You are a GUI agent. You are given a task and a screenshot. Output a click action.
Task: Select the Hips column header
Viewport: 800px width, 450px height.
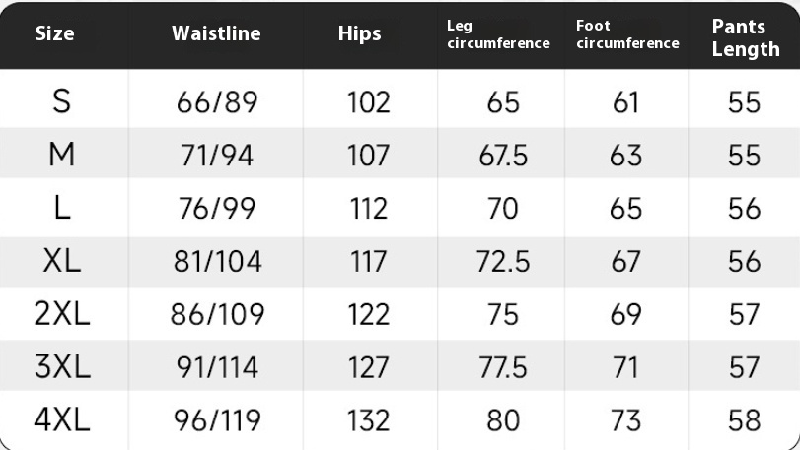tap(359, 34)
